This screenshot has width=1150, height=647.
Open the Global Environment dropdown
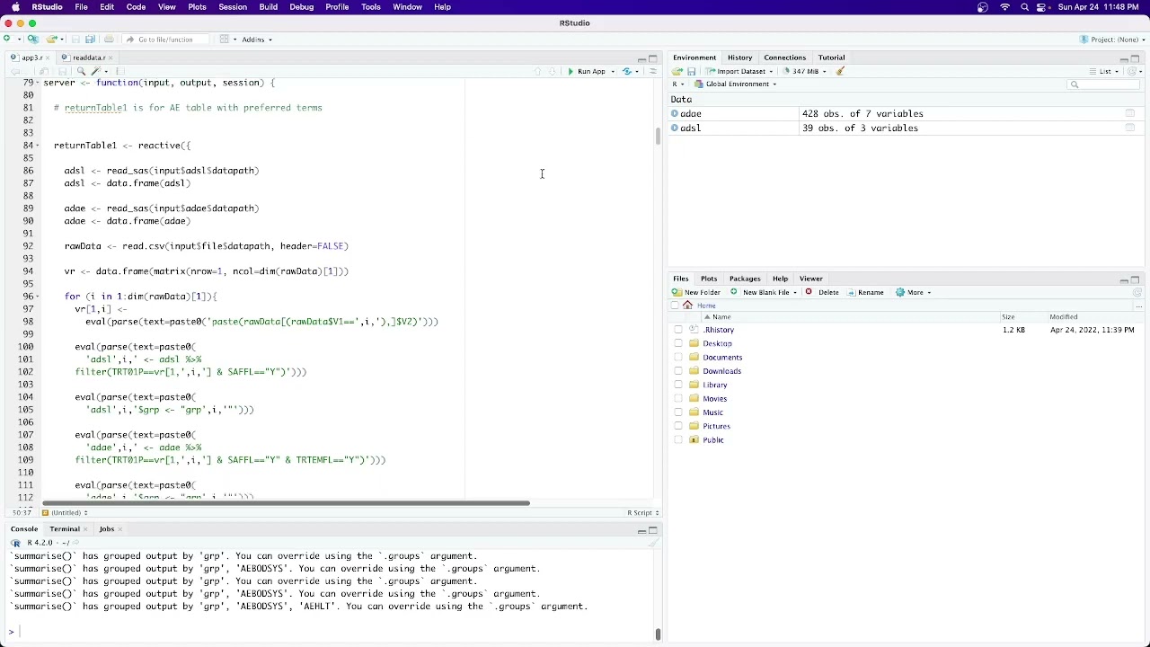click(x=736, y=84)
